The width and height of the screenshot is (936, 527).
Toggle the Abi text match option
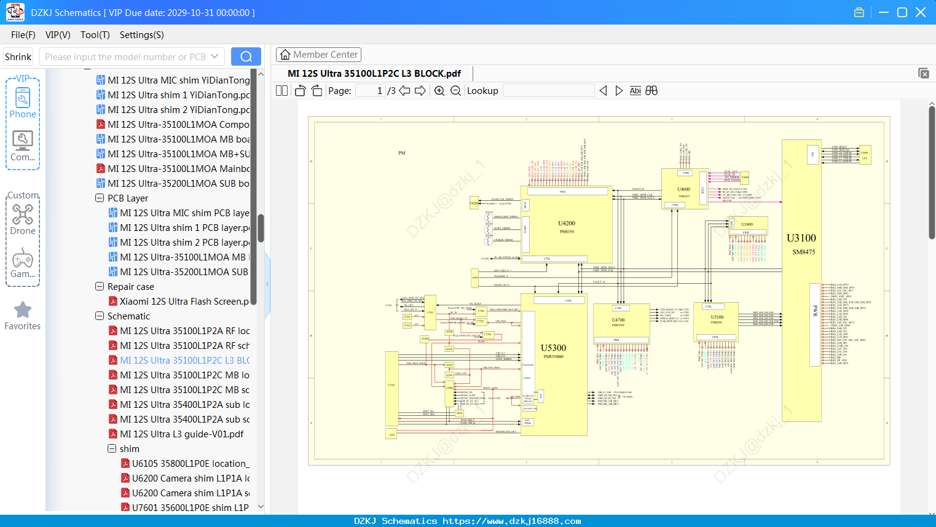(x=635, y=91)
